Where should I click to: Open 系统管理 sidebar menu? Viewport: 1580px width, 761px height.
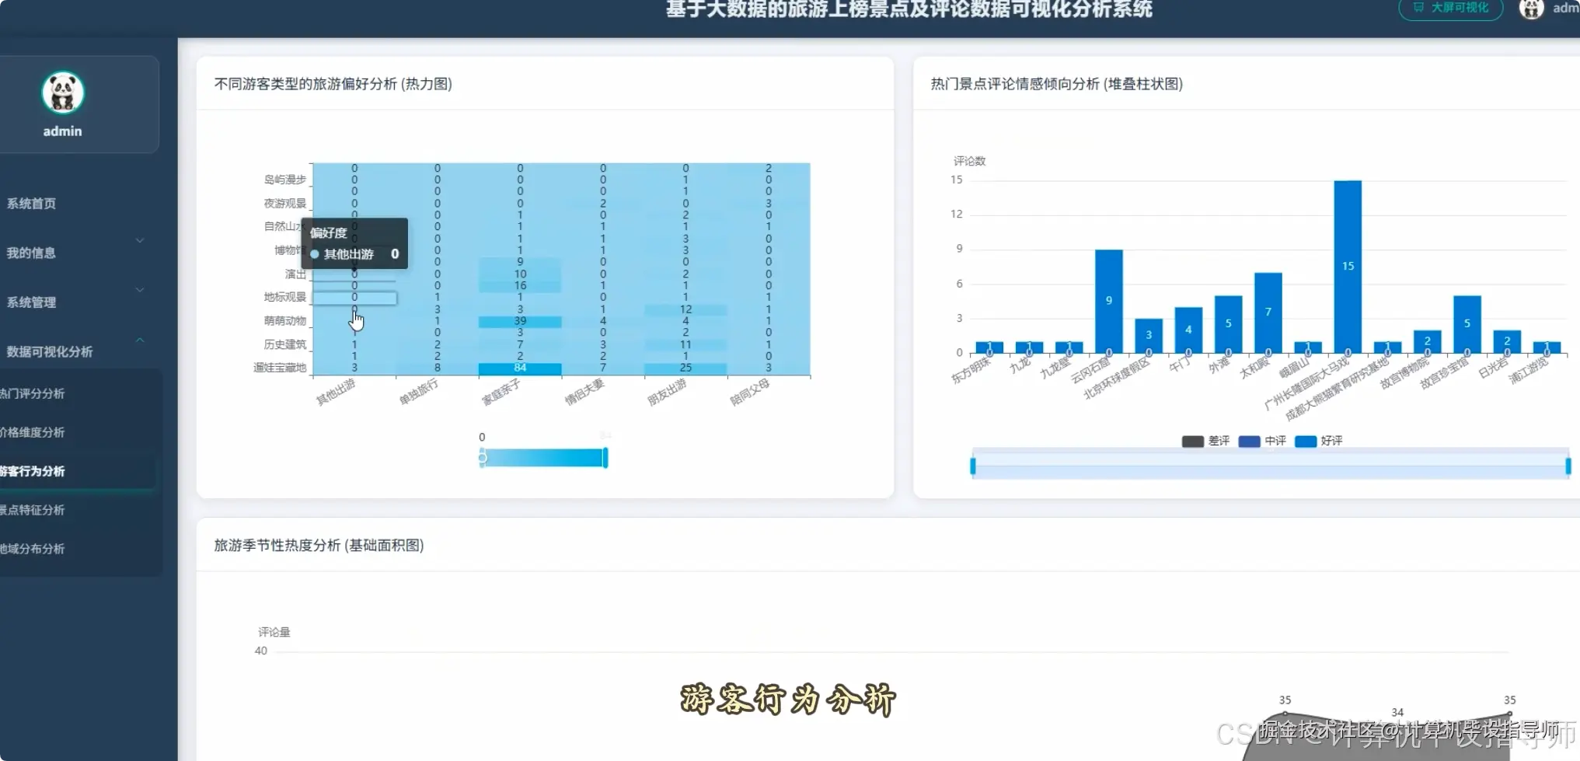click(x=31, y=302)
